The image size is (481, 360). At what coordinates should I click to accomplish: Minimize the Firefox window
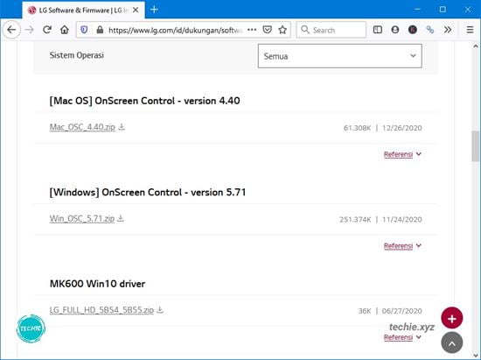point(417,10)
